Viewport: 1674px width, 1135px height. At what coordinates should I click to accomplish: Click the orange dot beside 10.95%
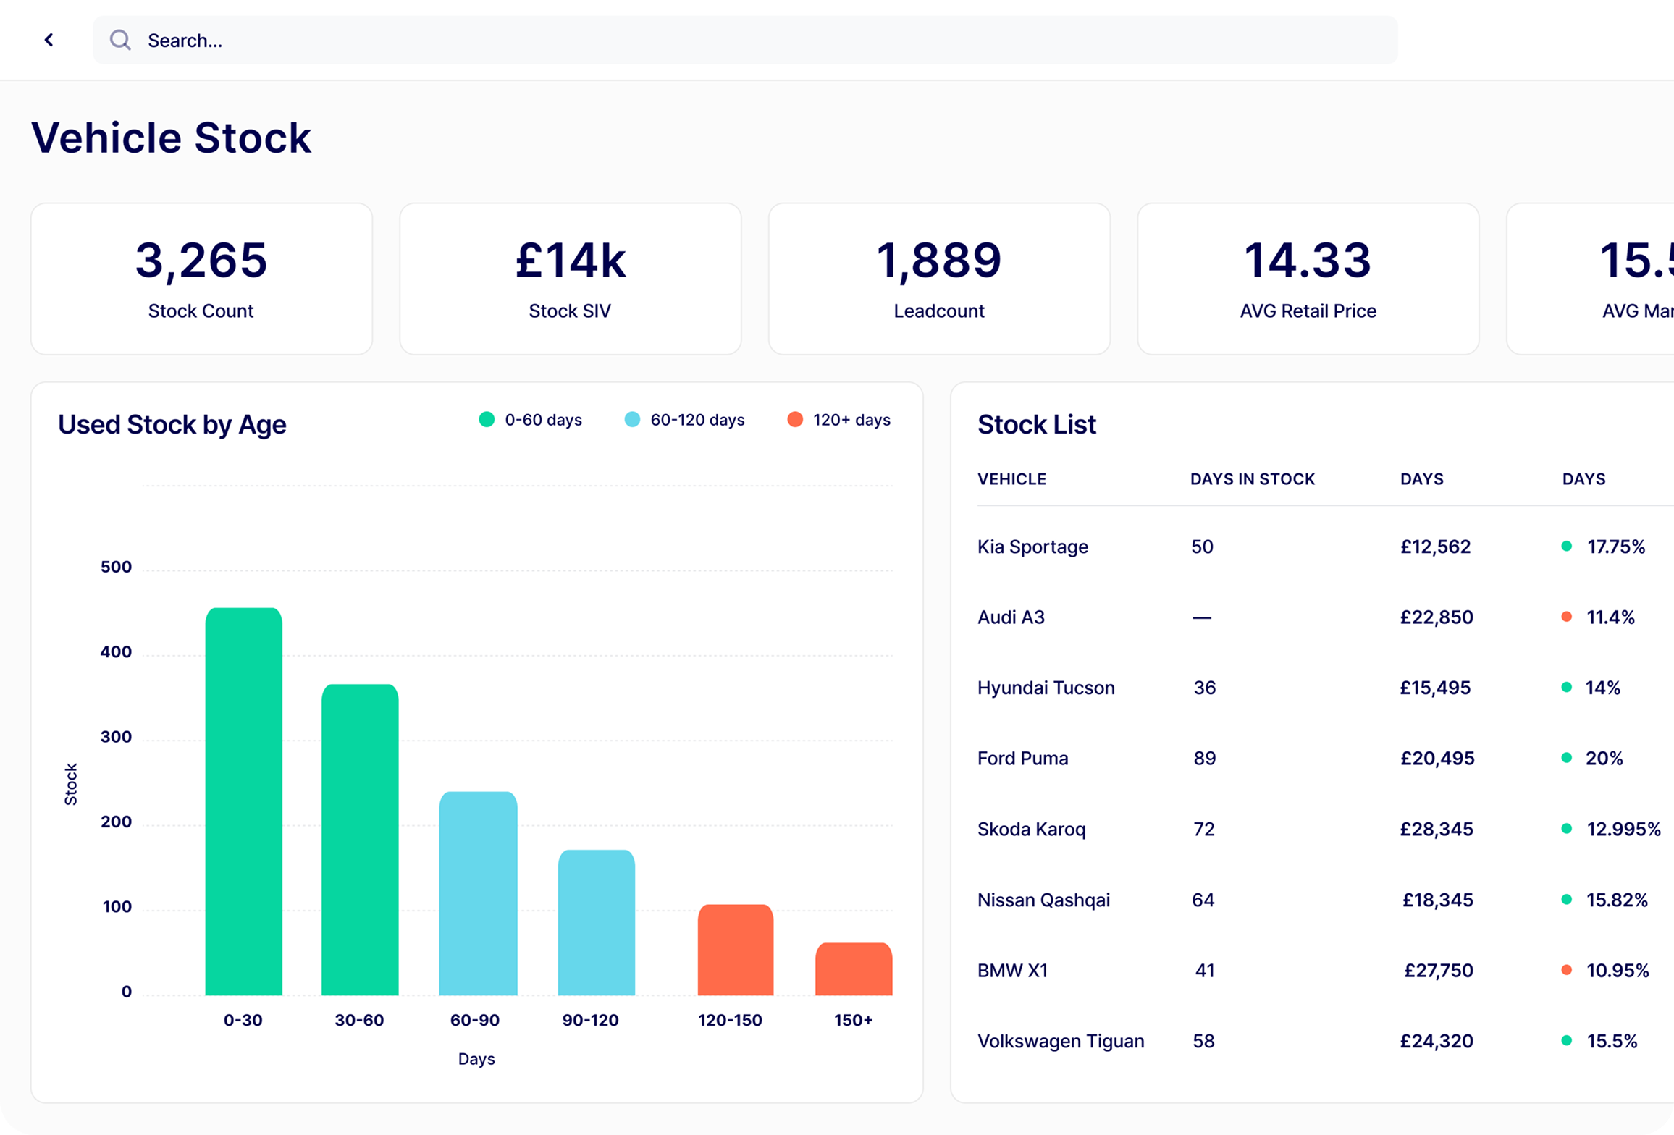pos(1566,970)
